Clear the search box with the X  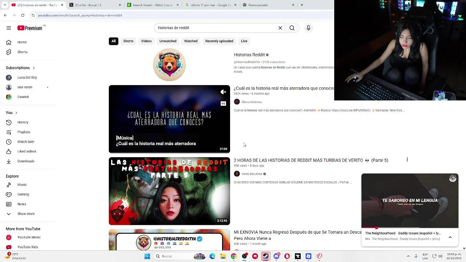(280, 28)
